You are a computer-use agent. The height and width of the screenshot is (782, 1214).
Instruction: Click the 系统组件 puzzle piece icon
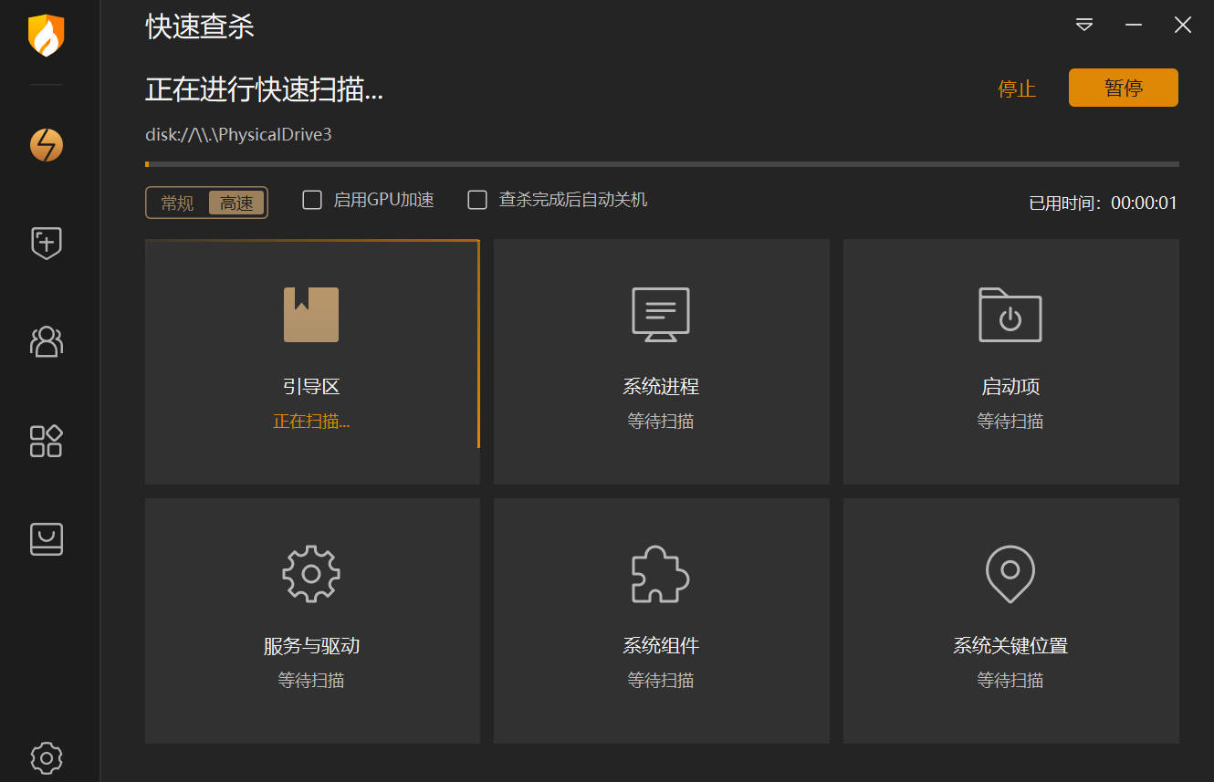coord(661,573)
